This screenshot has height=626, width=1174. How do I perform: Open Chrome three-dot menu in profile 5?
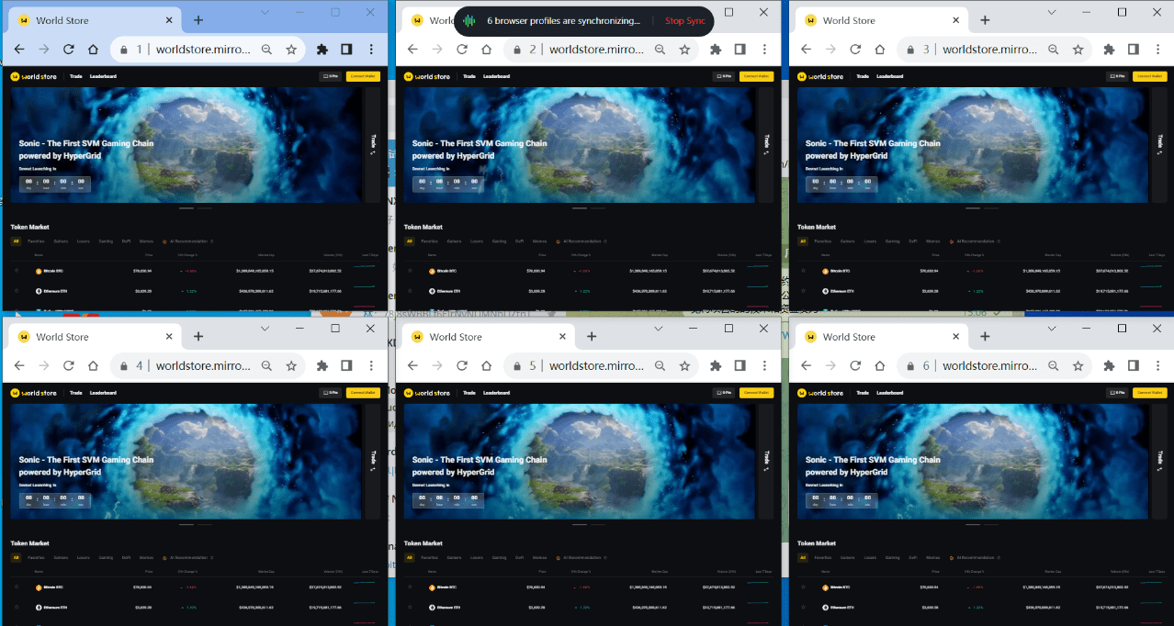(x=764, y=365)
